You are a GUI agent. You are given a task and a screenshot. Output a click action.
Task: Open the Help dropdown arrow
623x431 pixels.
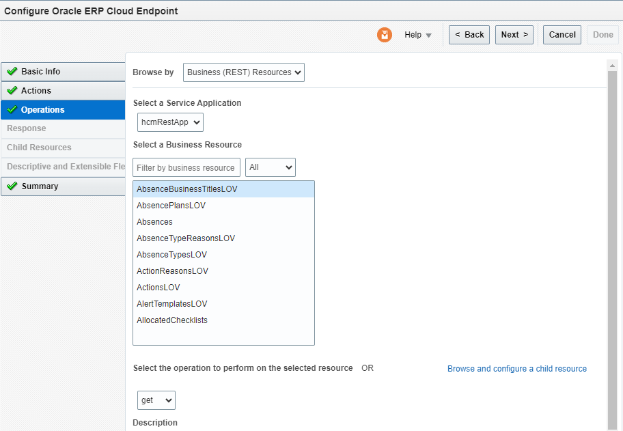tap(428, 35)
